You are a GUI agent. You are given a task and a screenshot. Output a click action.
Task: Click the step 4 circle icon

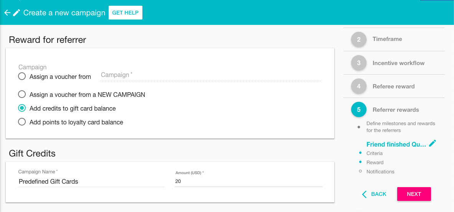[x=359, y=86]
